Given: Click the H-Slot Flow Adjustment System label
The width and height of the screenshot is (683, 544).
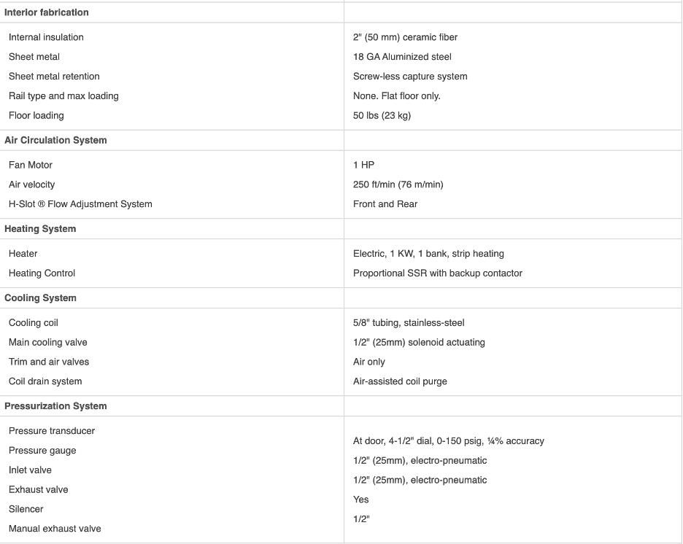Looking at the screenshot, I should (x=80, y=204).
